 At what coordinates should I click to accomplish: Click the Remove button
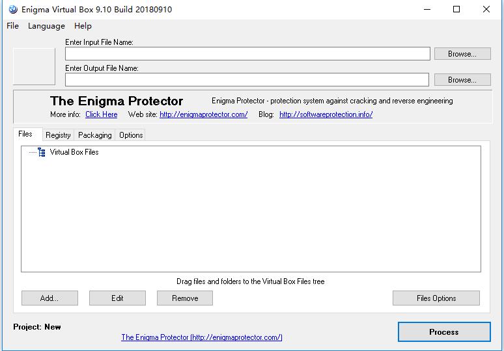click(x=185, y=298)
